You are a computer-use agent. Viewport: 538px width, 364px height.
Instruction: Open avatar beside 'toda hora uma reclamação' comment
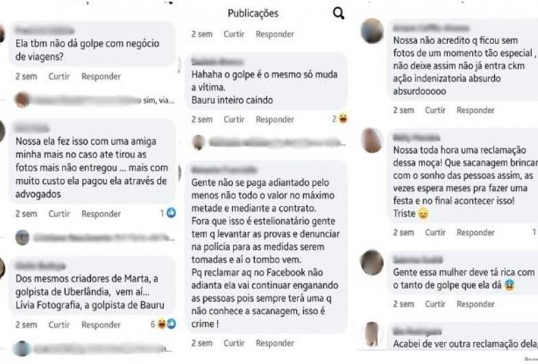coord(372,140)
